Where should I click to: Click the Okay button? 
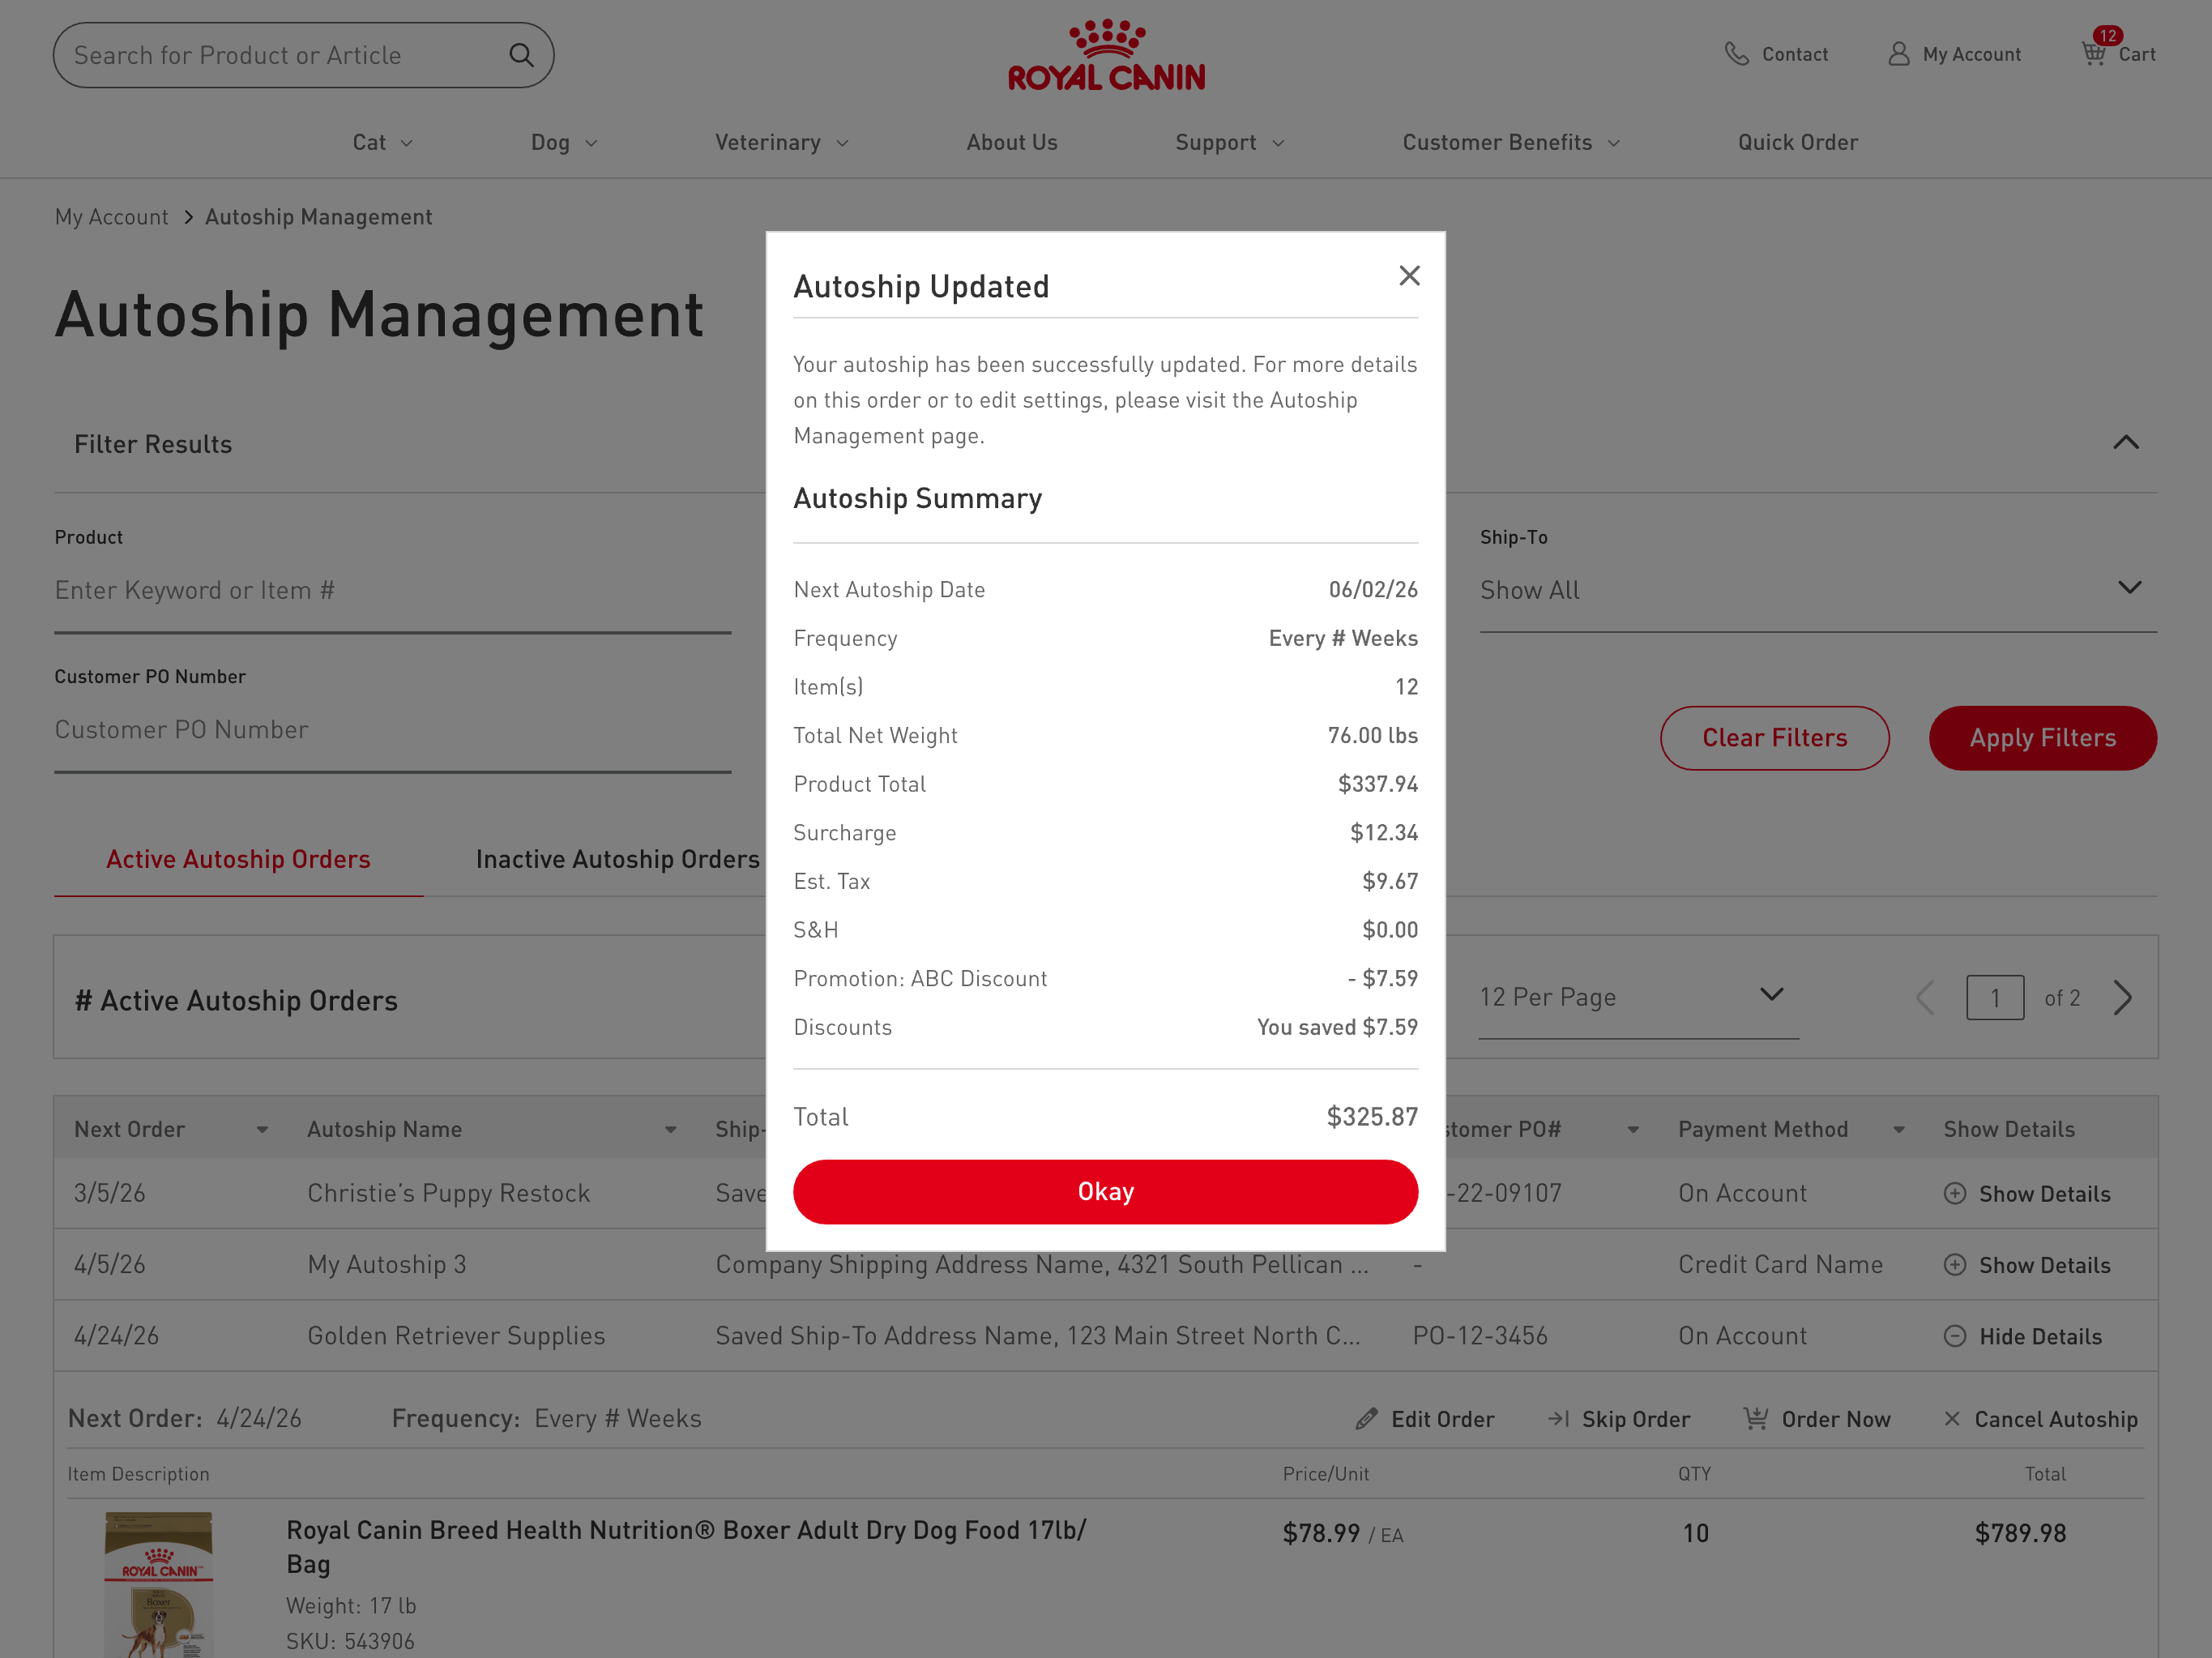(x=1105, y=1191)
